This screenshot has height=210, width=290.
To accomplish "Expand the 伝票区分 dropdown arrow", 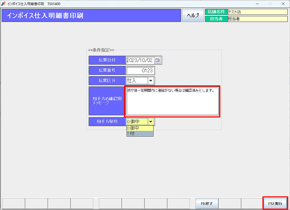I will (151, 81).
